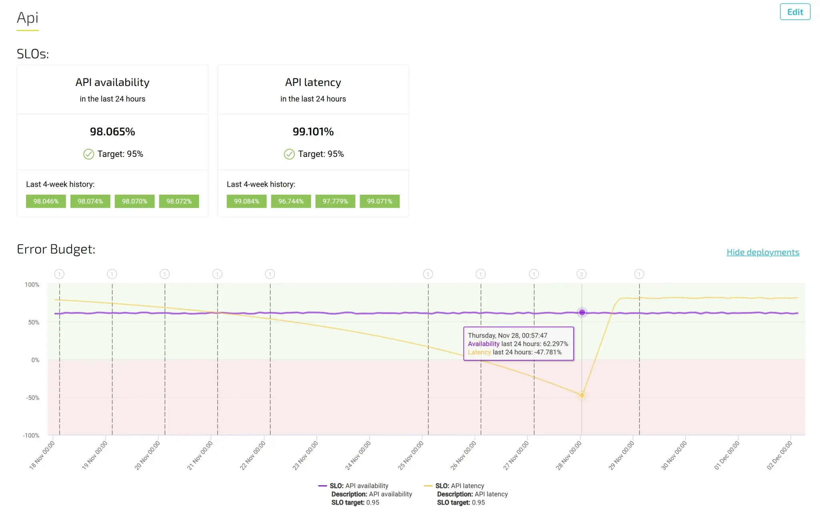The image size is (820, 523).
Task: Hide deployments on the error budget chart
Action: click(x=762, y=252)
